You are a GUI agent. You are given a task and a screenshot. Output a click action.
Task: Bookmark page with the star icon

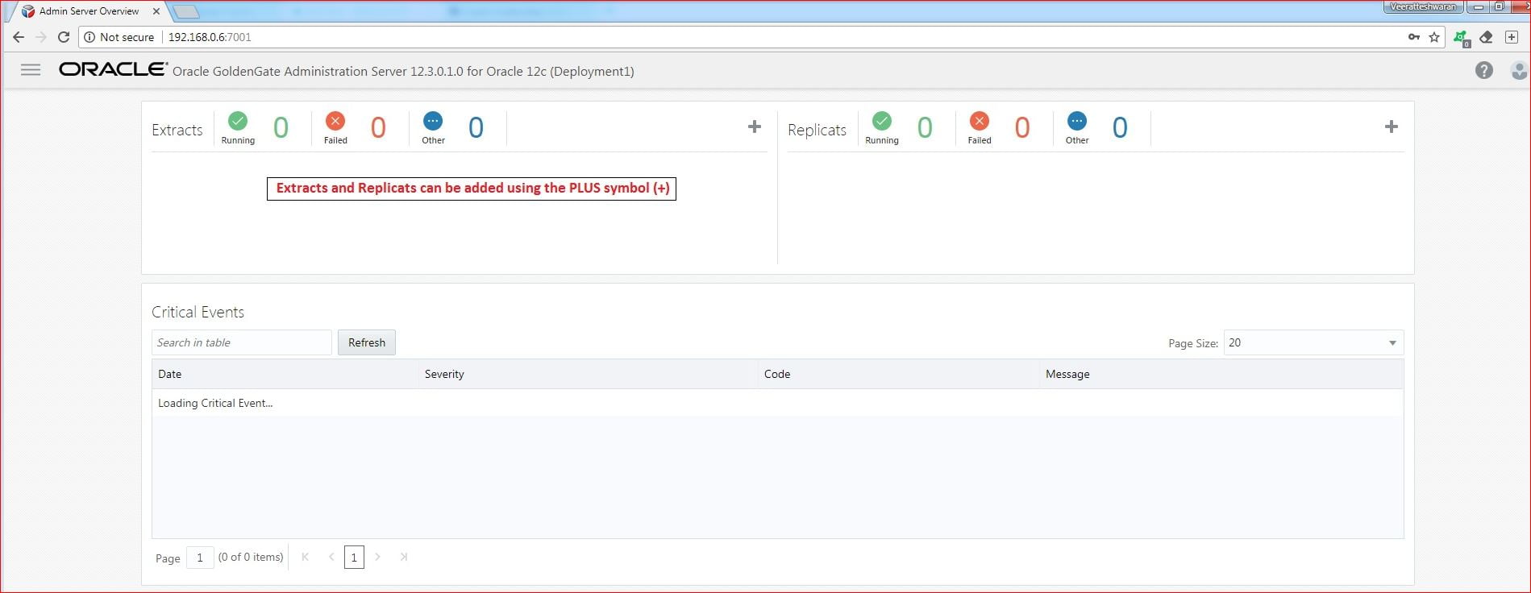[x=1434, y=37]
